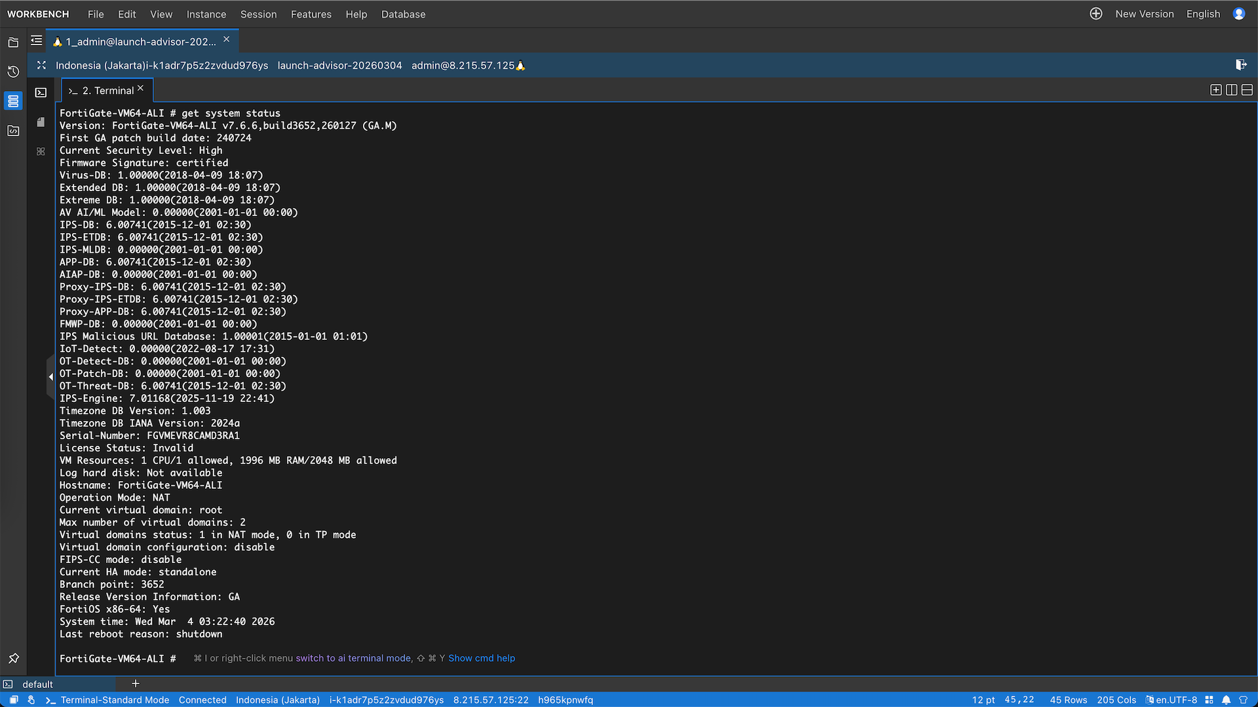The height and width of the screenshot is (707, 1258).
Task: Click the Show cmd help link
Action: tap(481, 658)
